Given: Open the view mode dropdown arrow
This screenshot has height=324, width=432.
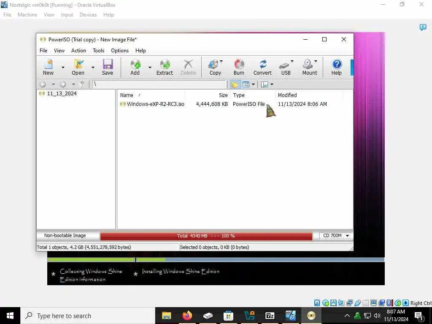Looking at the screenshot, I should [253, 84].
